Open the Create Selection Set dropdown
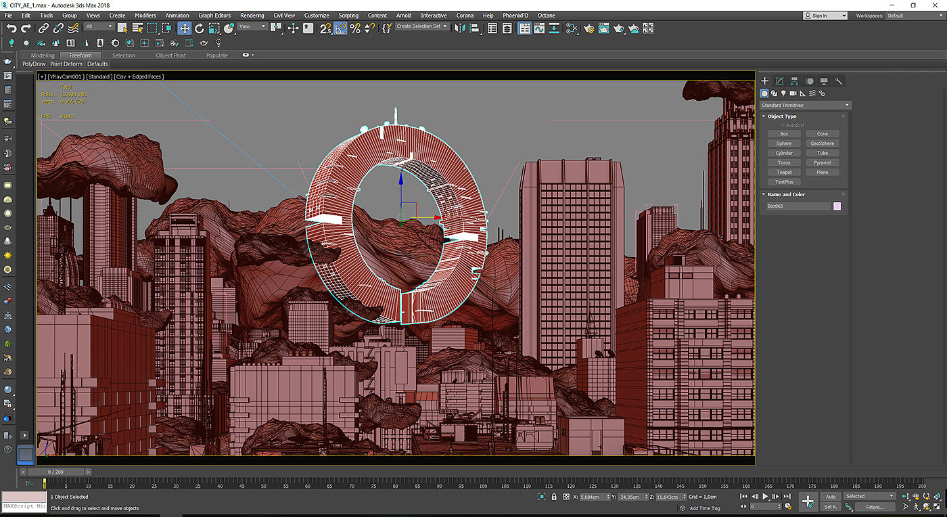Image resolution: width=947 pixels, height=517 pixels. (422, 26)
